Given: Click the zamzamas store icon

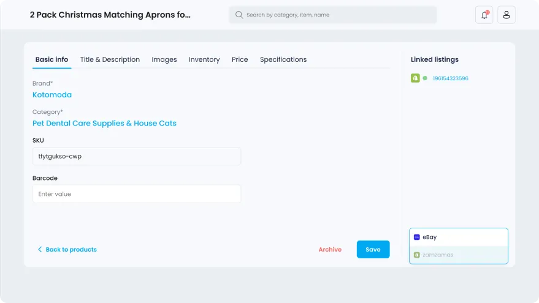Looking at the screenshot, I should click(416, 255).
